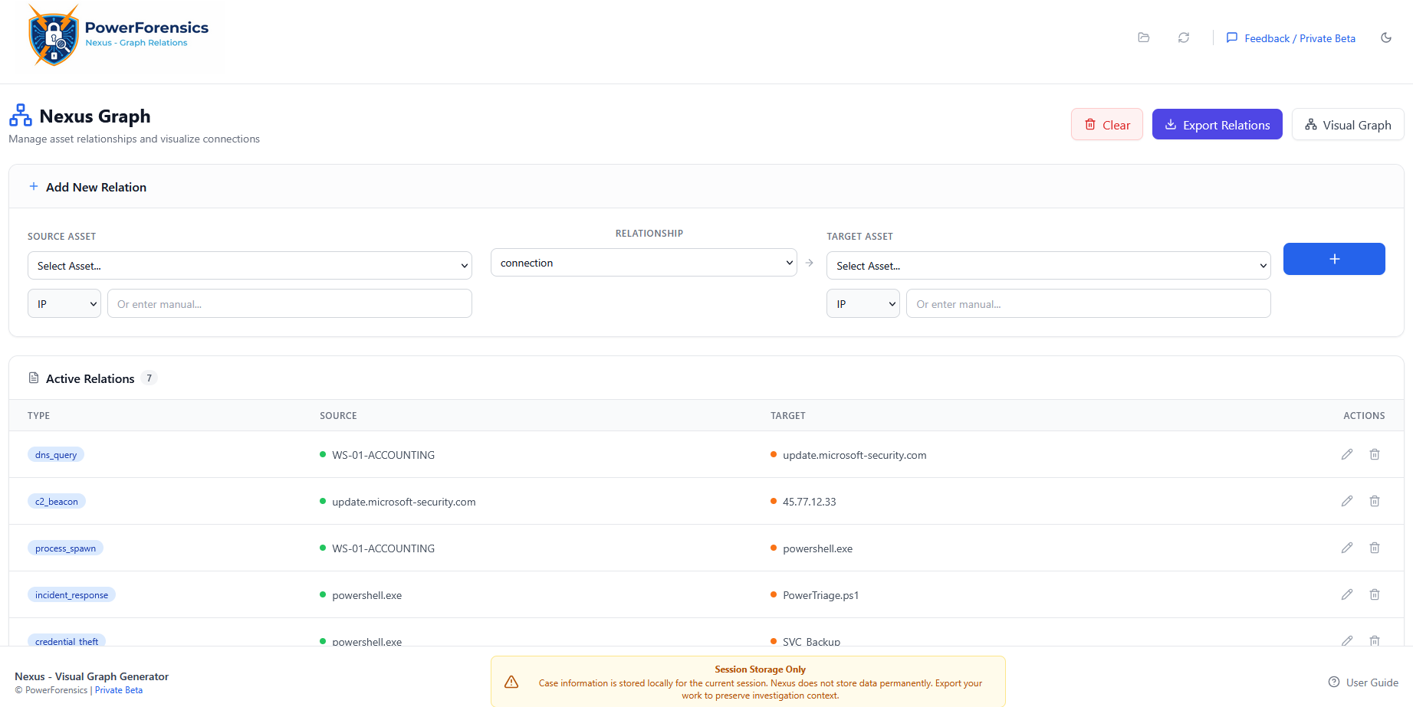Export relations using Export Relations button
The height and width of the screenshot is (707, 1413).
(x=1217, y=125)
